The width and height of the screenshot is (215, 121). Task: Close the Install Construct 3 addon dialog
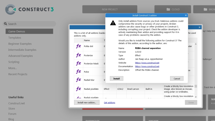pos(186,15)
